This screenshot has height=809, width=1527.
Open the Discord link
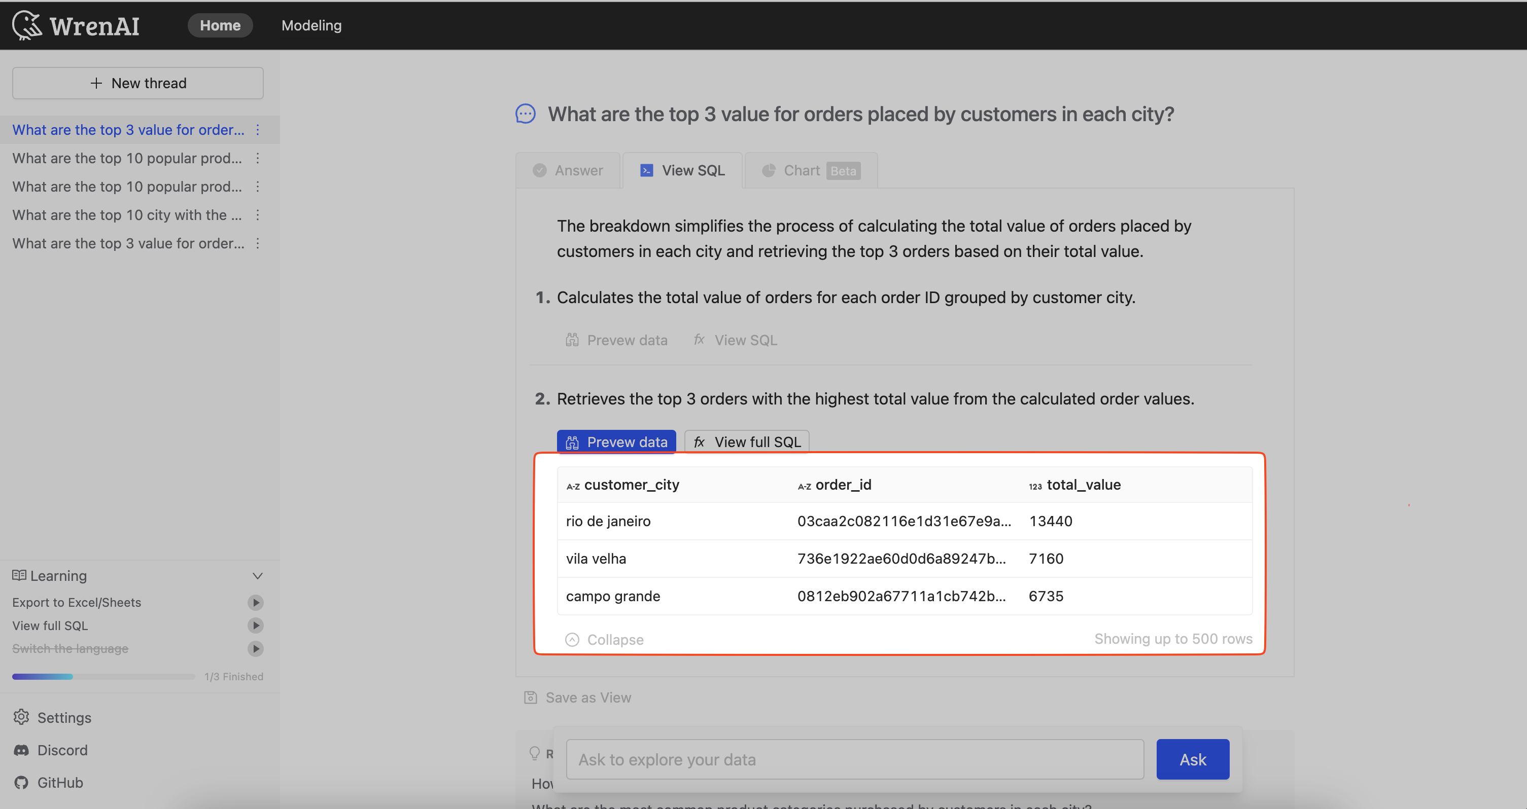point(50,750)
